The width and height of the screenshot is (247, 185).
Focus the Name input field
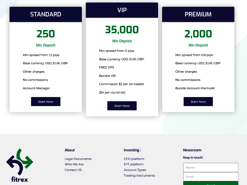pyautogui.click(x=211, y=168)
